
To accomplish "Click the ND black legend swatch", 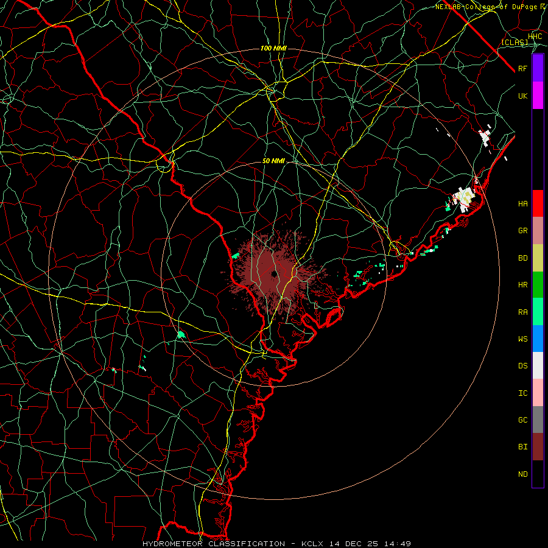I will pyautogui.click(x=538, y=474).
